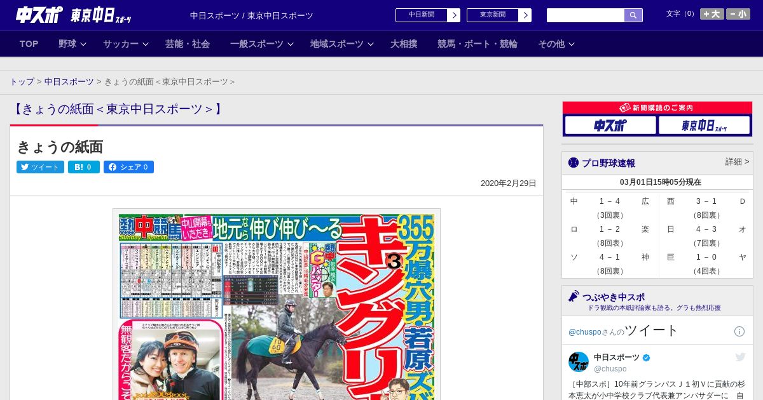This screenshot has height=400, width=763.
Task: Click 中日スポーツ avatar in tweet
Action: [x=579, y=362]
